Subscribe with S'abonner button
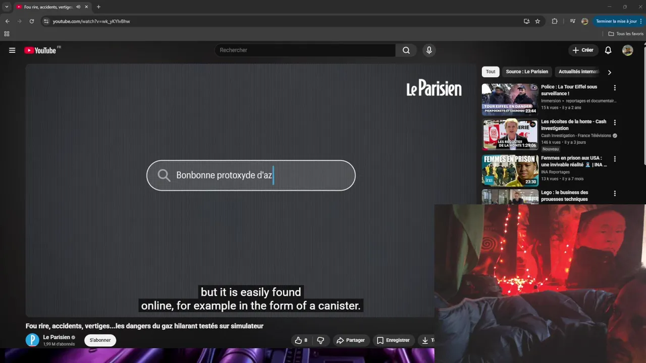The width and height of the screenshot is (646, 363). (x=100, y=340)
